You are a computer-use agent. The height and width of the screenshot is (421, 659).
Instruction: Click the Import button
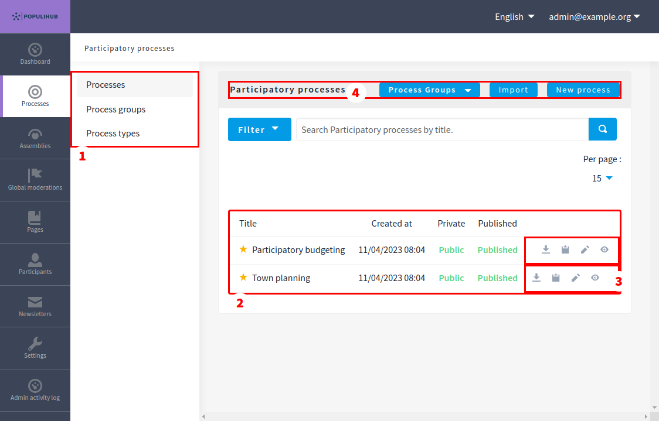coord(513,90)
